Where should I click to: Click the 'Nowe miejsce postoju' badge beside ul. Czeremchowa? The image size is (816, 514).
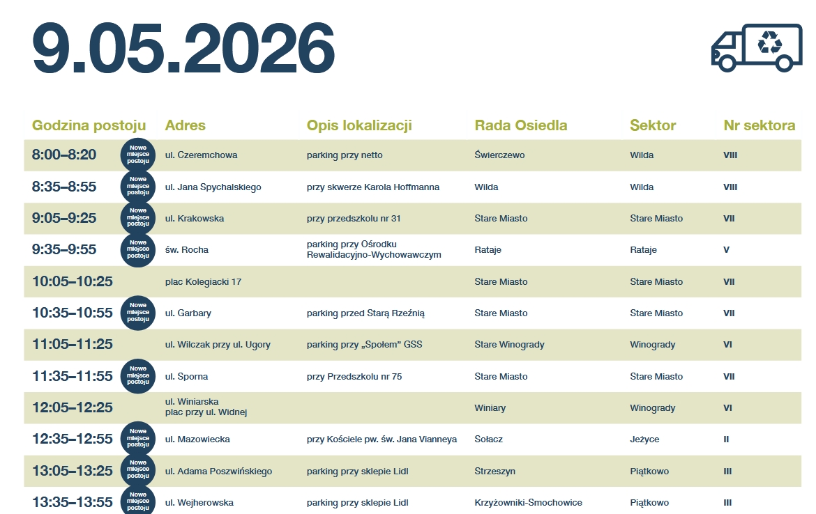coord(137,155)
